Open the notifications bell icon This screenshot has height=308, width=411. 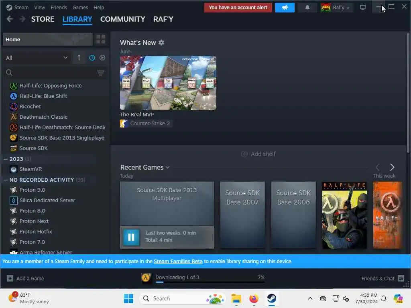point(307,8)
